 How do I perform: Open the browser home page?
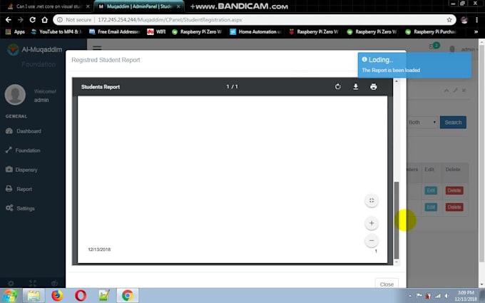point(44,20)
